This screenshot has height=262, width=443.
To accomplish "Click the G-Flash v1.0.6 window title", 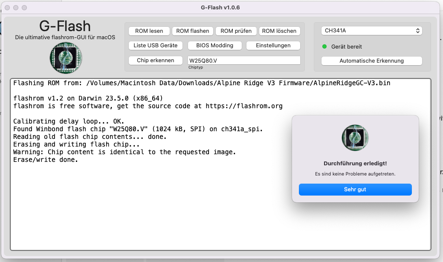I will [x=220, y=8].
